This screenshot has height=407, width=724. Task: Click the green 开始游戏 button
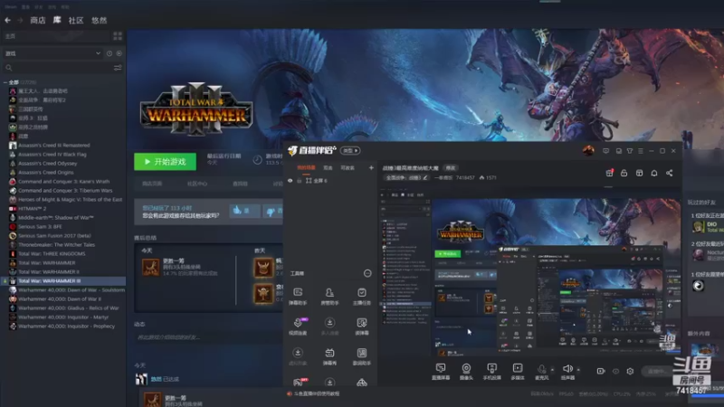tap(165, 162)
